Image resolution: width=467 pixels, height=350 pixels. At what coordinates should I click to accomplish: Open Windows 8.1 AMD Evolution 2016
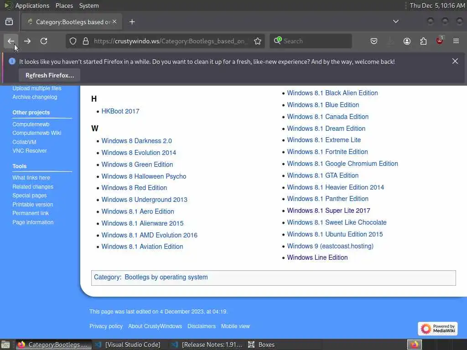pos(150,235)
